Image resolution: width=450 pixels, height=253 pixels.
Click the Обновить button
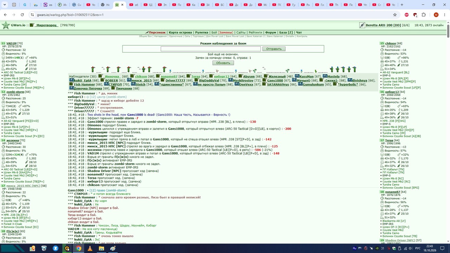[223, 63]
